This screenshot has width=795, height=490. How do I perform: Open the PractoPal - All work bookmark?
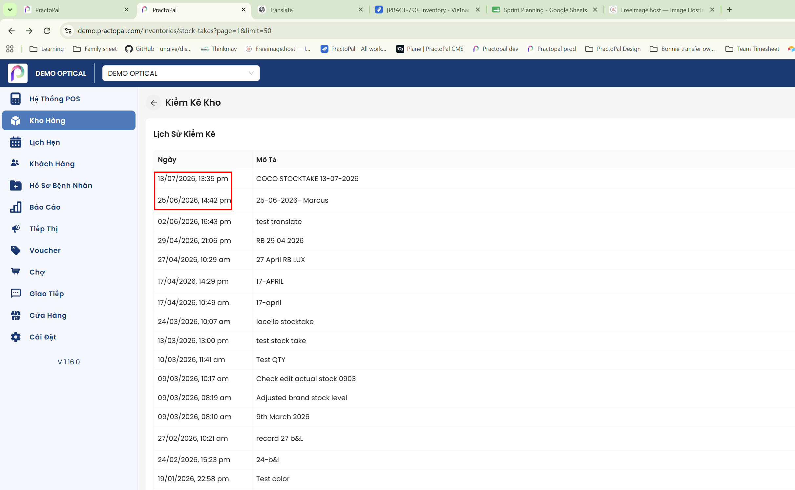click(354, 49)
